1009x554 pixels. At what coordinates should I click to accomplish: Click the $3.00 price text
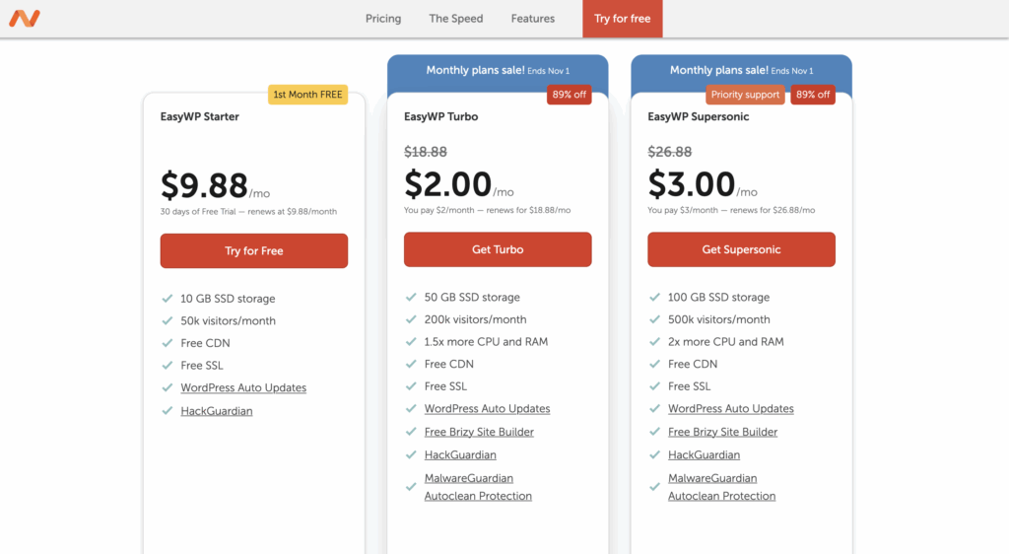pyautogui.click(x=692, y=184)
